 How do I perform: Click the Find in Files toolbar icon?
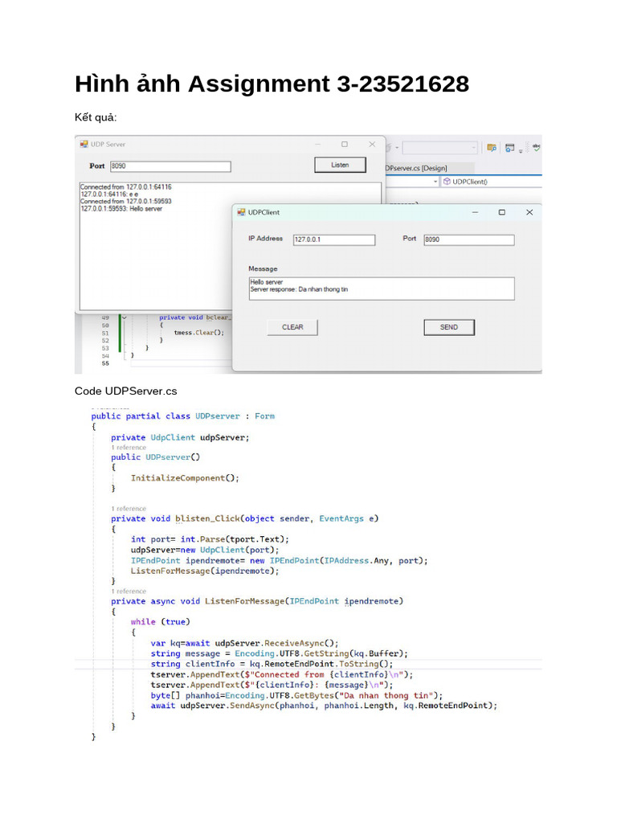pos(492,148)
